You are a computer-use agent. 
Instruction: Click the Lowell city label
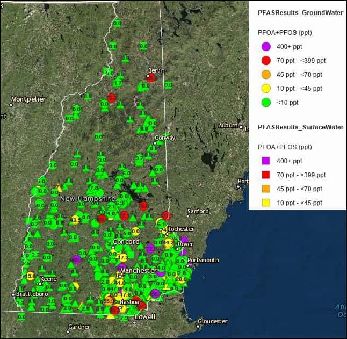tap(145, 316)
